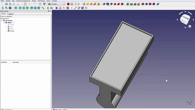The width and height of the screenshot is (195, 110).
Task: Switch to rear view cube icon
Action: click(31, 8)
